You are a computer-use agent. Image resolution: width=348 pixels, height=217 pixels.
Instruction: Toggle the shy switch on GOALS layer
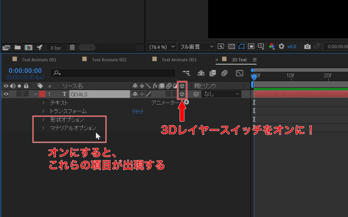(x=135, y=94)
